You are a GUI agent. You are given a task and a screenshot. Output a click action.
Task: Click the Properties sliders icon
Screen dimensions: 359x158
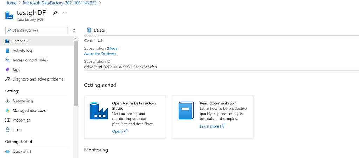8,120
